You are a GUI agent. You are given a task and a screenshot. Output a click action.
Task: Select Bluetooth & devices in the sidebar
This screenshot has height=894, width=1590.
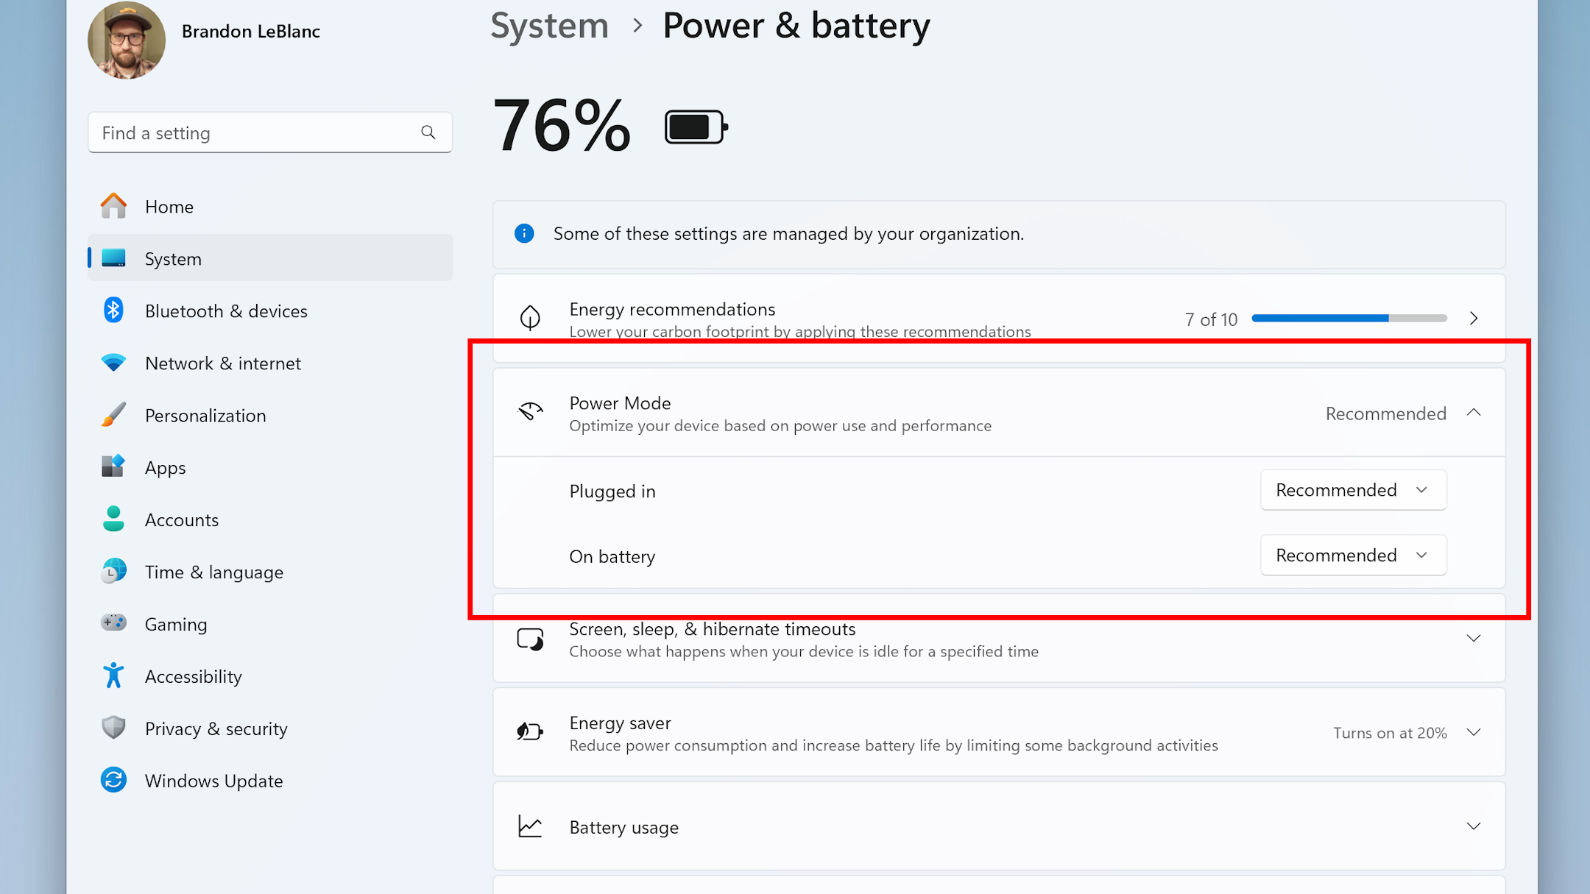tap(226, 311)
